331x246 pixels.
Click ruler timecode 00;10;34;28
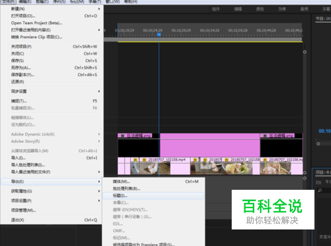(x=210, y=30)
